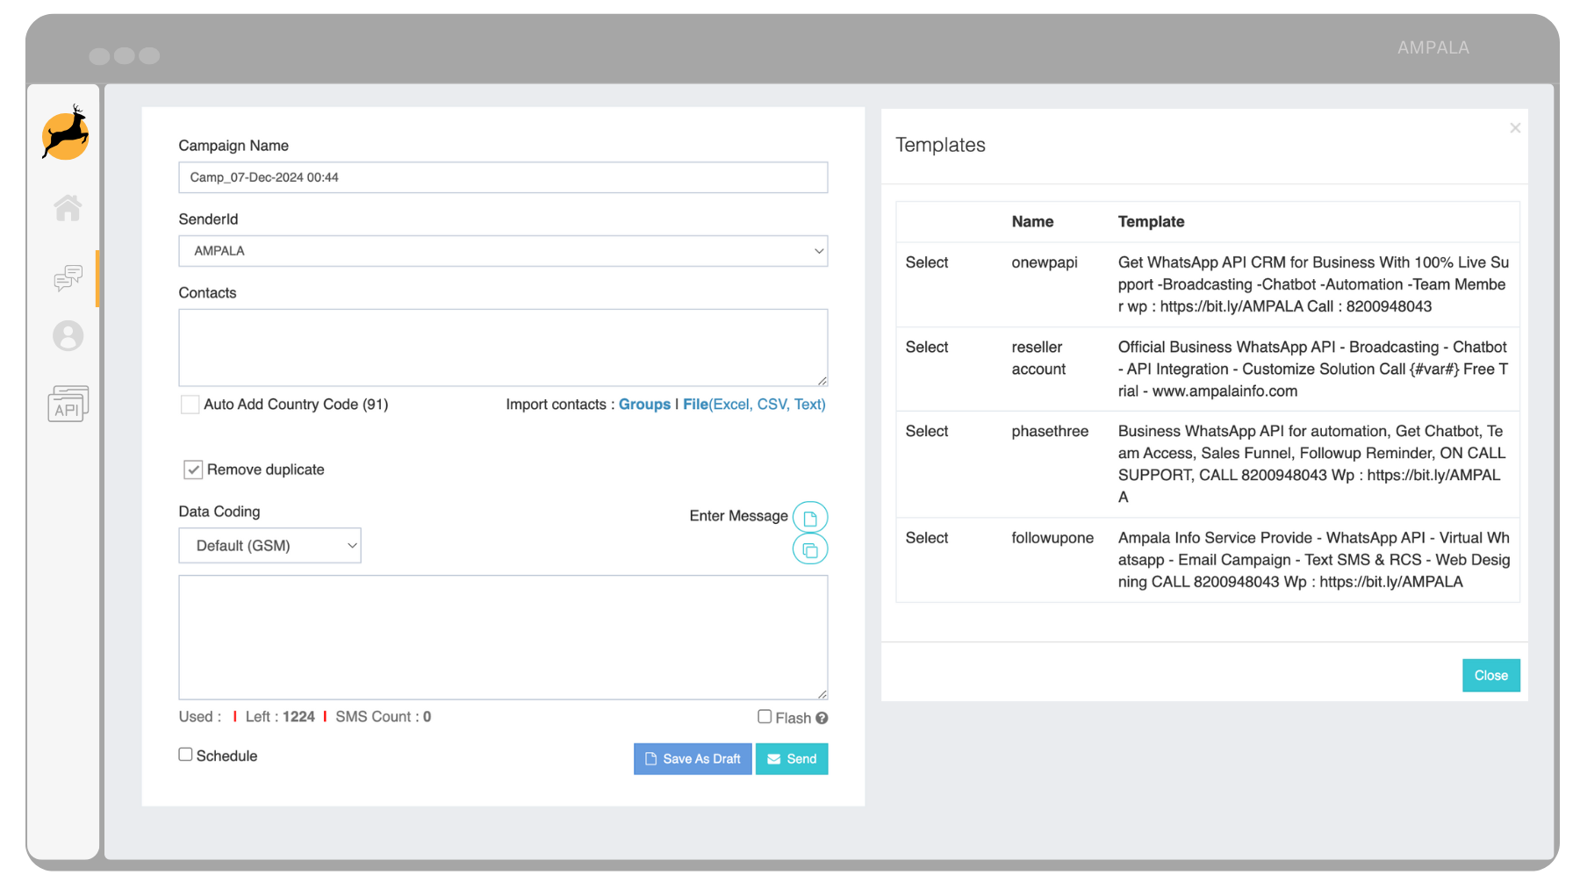
Task: Click the AMPALA account name in header
Action: (1433, 48)
